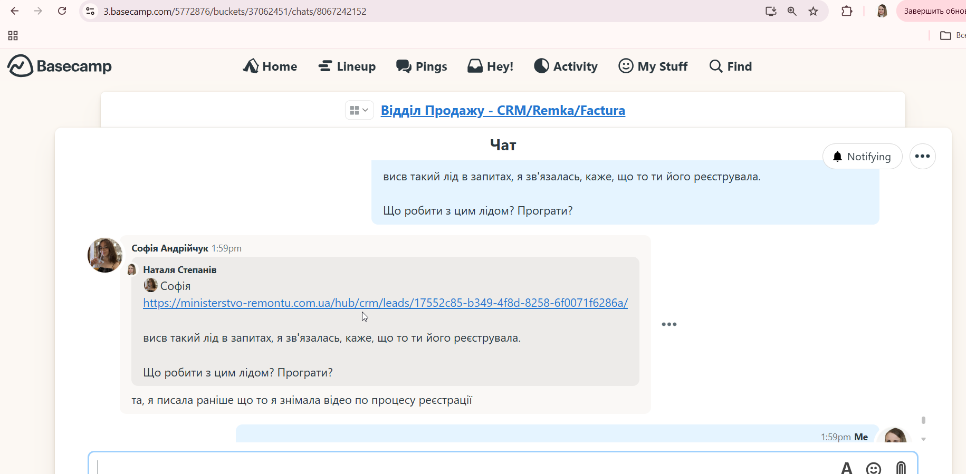Click the browser forward arrow
This screenshot has width=966, height=474.
point(38,11)
